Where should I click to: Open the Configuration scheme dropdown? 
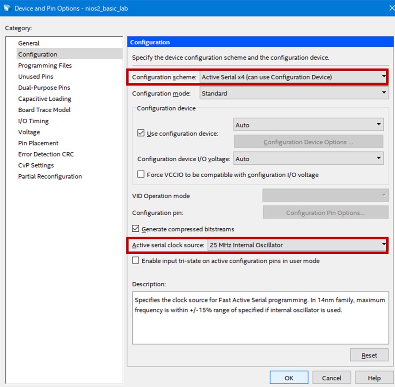click(x=384, y=77)
